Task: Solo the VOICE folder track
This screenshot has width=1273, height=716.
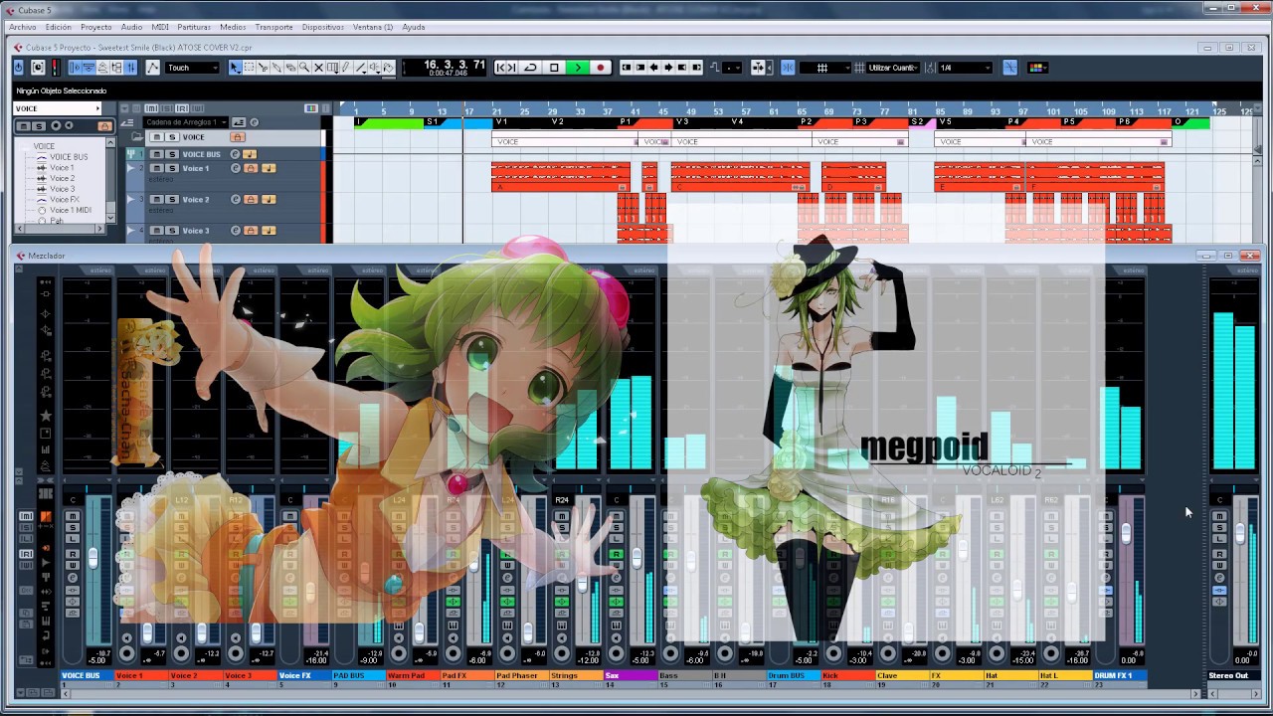Action: tap(172, 137)
